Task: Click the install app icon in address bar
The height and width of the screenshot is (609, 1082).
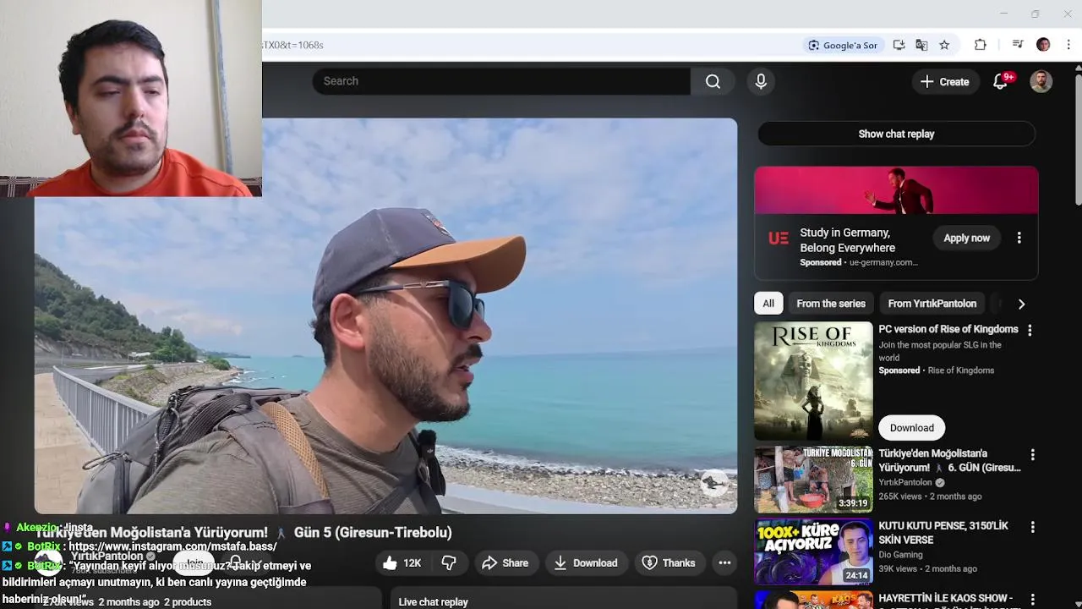Action: [899, 45]
